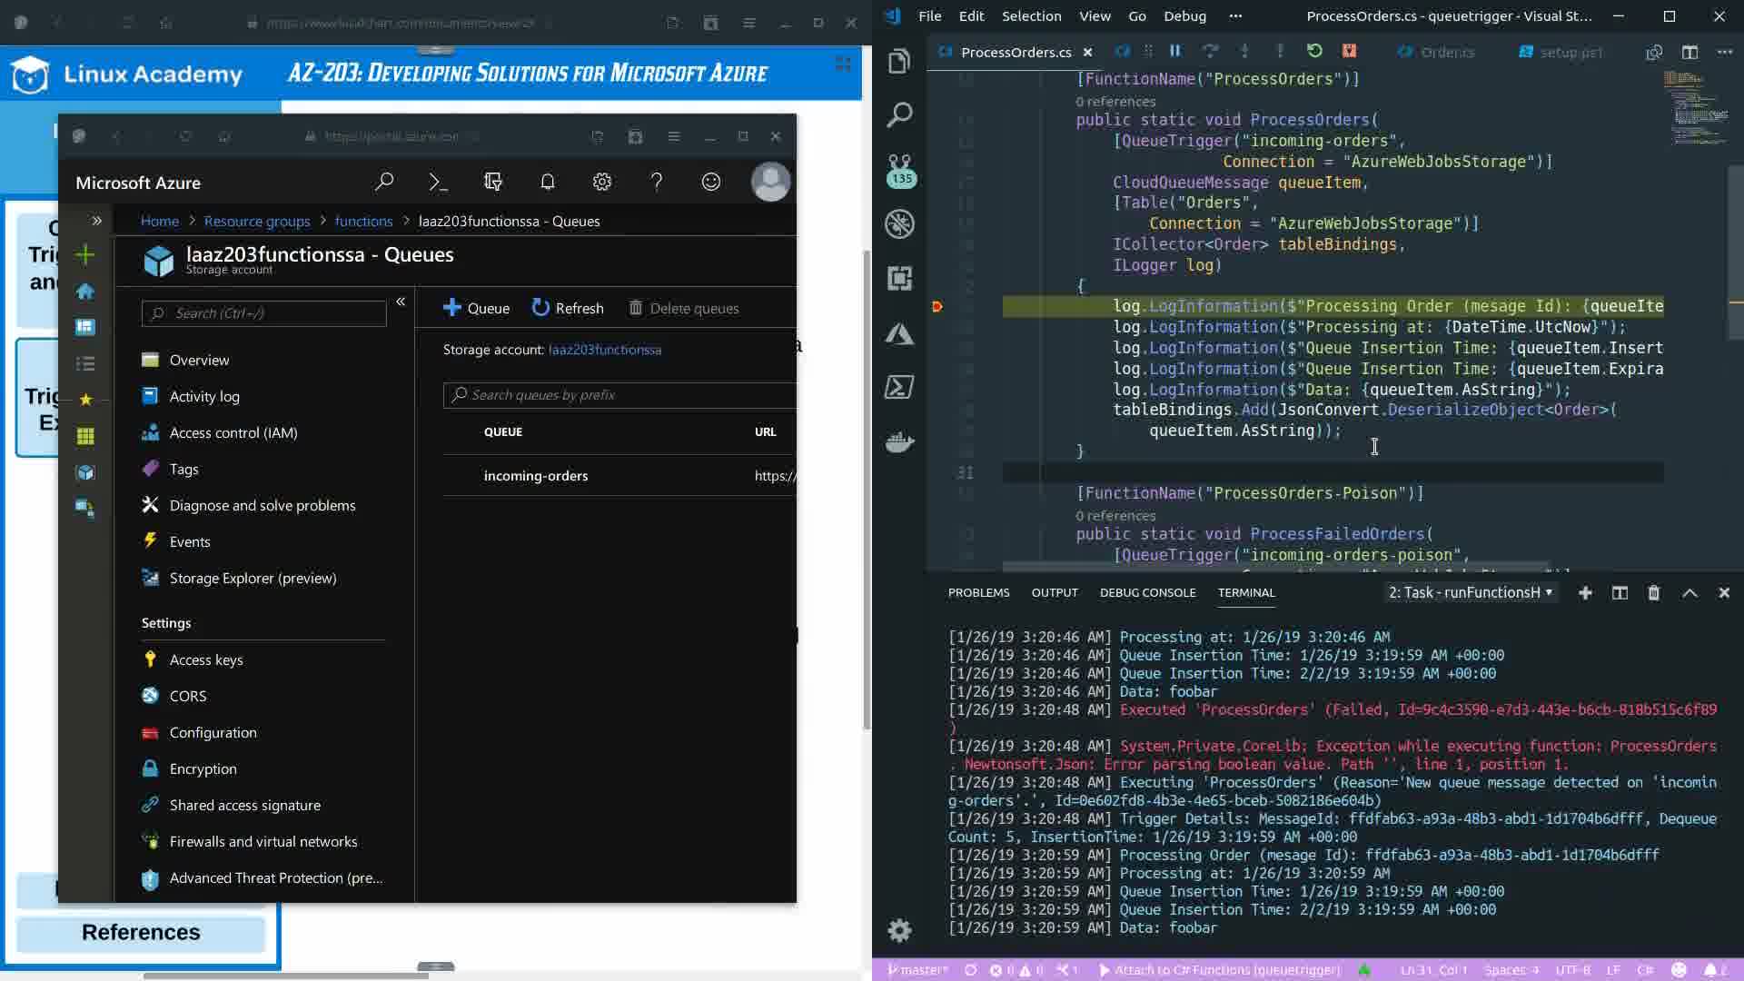
Task: Switch to the DEBUG CONSOLE tab
Action: [1147, 593]
